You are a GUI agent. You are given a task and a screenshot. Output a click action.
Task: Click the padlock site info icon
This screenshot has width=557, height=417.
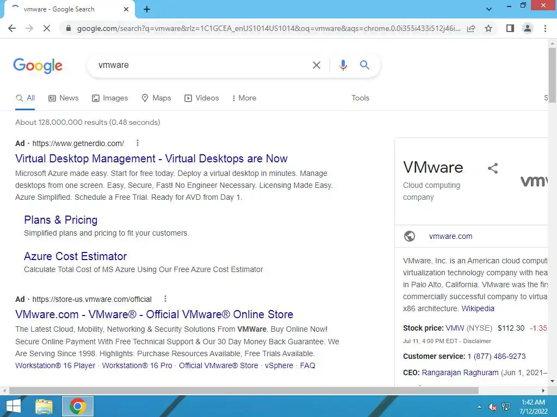click(x=69, y=28)
